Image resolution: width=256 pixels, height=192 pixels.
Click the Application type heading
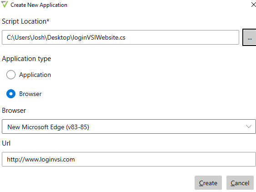pos(26,59)
